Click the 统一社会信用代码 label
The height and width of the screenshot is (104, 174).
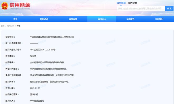[14, 43]
